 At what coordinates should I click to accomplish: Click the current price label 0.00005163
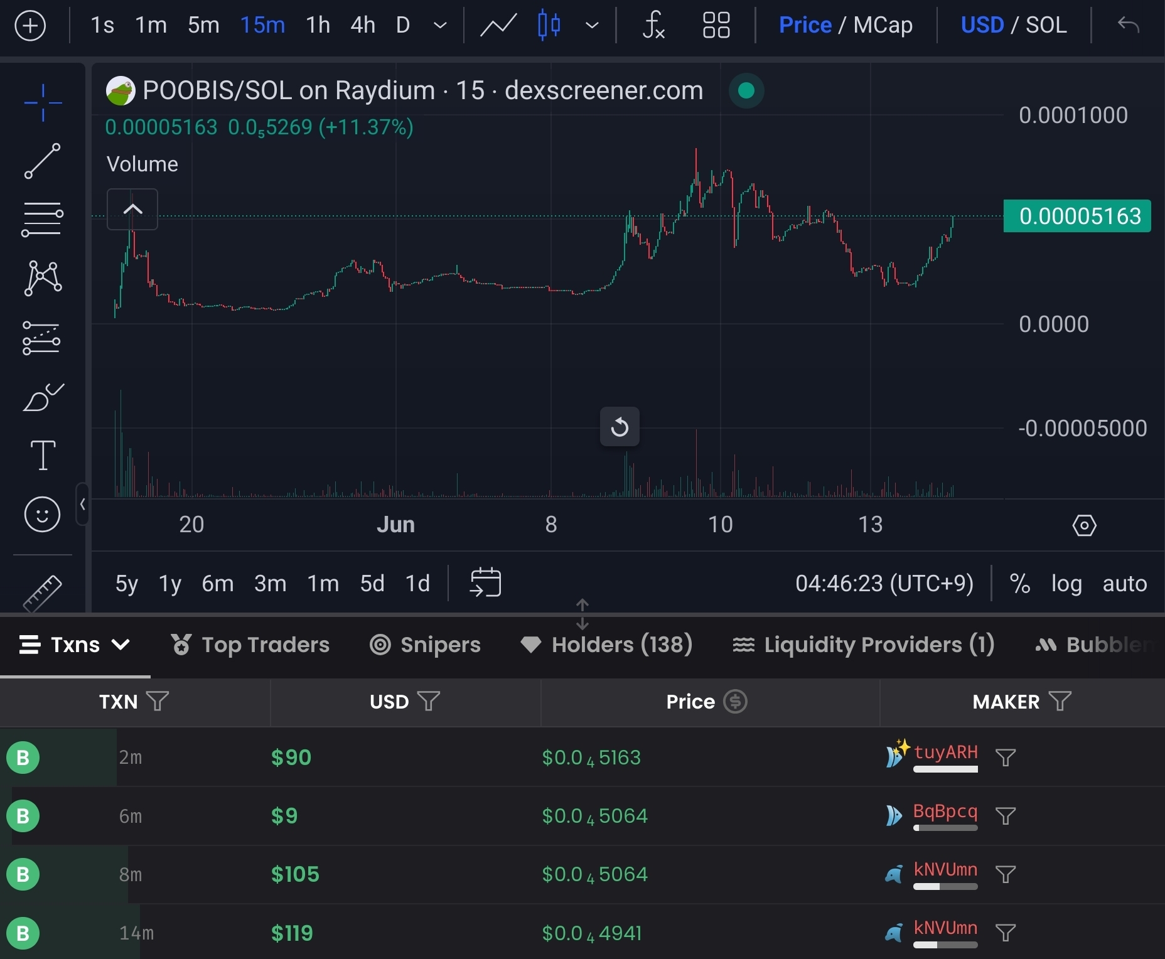1077,216
